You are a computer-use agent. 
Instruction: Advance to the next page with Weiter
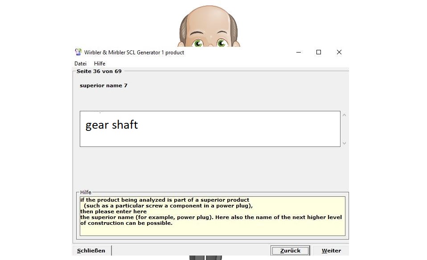331,251
